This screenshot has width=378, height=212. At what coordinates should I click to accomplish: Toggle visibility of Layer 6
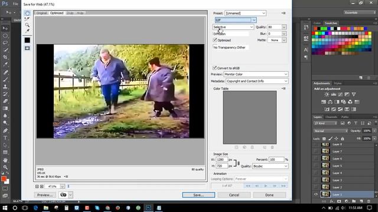coord(316,158)
